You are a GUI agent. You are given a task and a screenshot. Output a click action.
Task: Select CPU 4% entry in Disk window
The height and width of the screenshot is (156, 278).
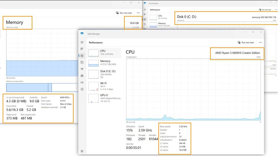pos(161,17)
